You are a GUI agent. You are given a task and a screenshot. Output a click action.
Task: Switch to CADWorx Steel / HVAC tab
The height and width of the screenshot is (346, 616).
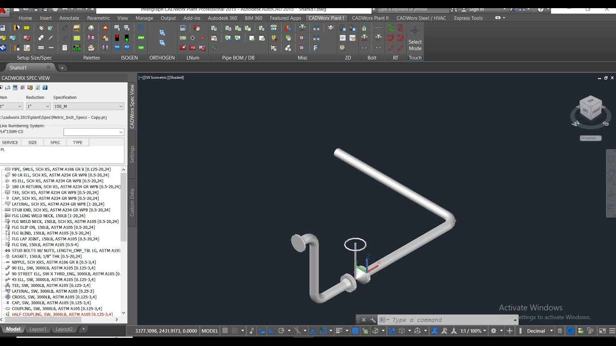click(x=421, y=18)
